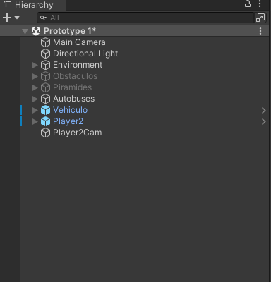This screenshot has height=282, width=271.
Task: Expand the disabled Obstaculos object
Action: pos(35,76)
